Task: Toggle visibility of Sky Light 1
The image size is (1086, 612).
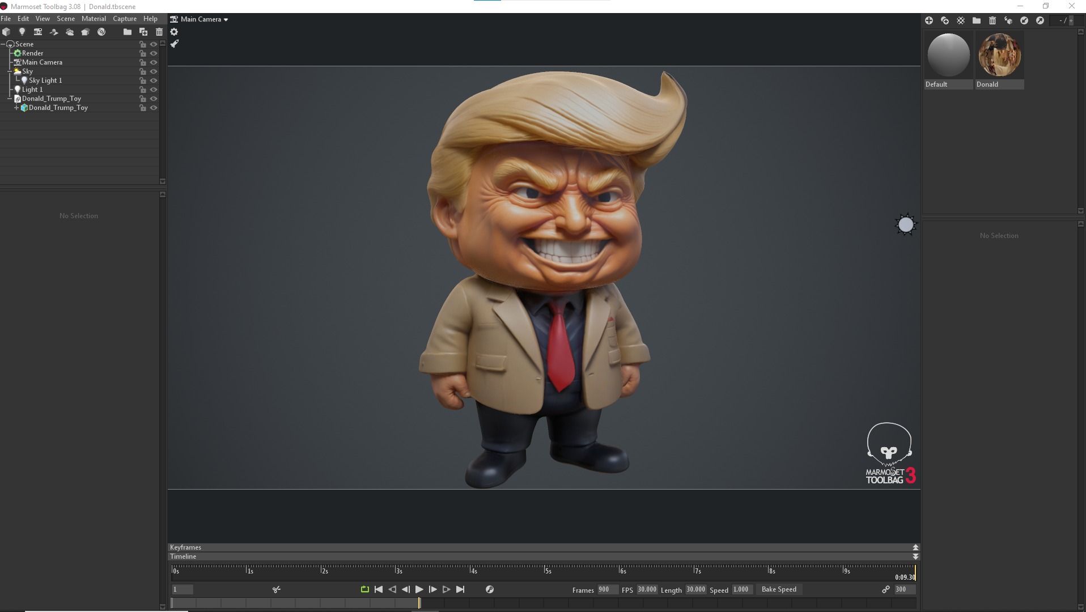Action: (x=154, y=80)
